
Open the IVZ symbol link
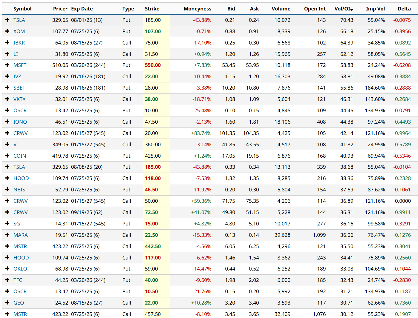(17, 76)
